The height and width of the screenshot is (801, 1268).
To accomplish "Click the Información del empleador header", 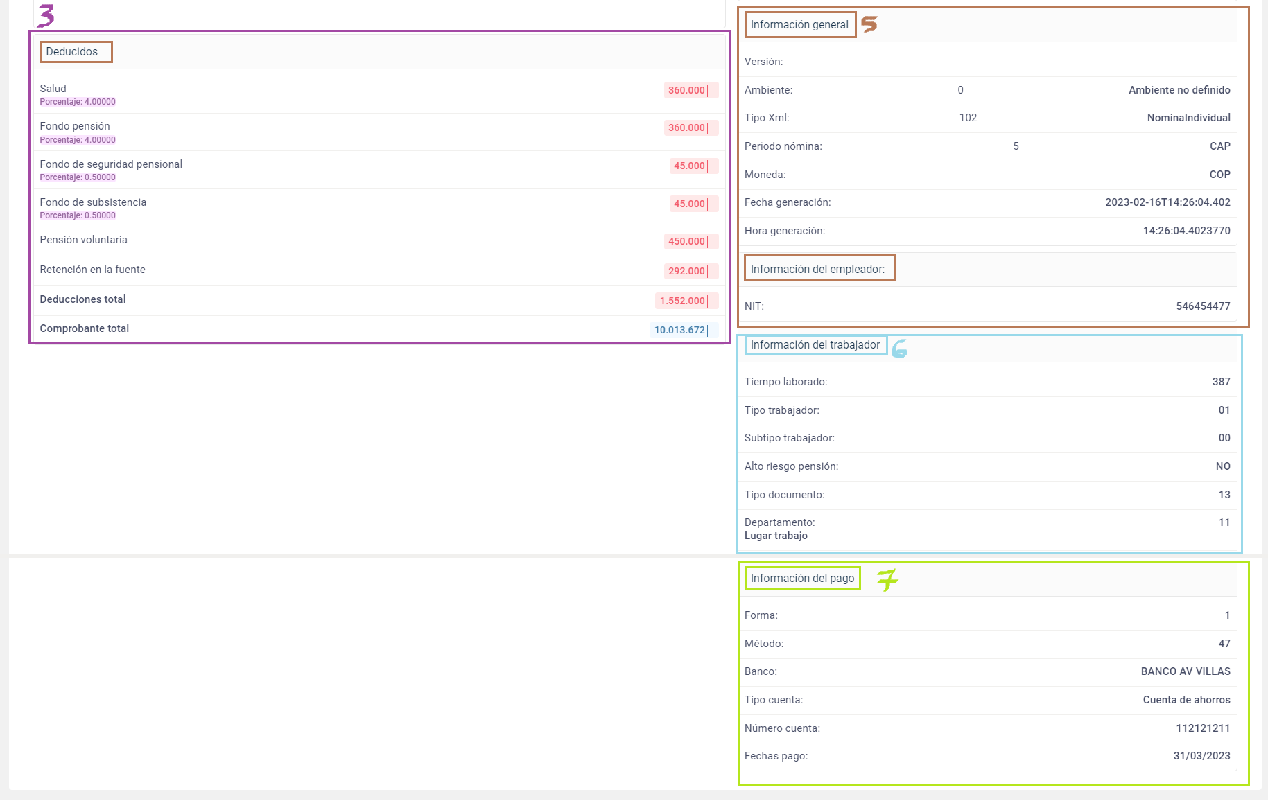I will point(818,270).
